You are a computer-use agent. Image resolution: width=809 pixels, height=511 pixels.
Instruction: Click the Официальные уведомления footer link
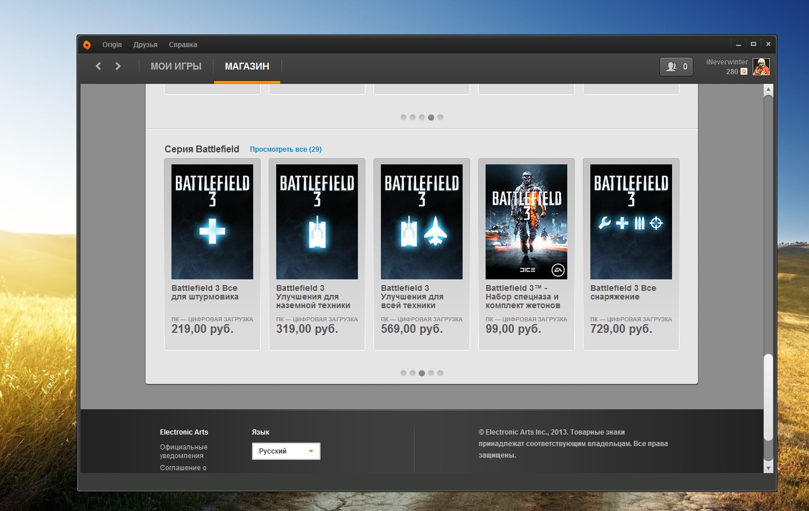(x=184, y=451)
